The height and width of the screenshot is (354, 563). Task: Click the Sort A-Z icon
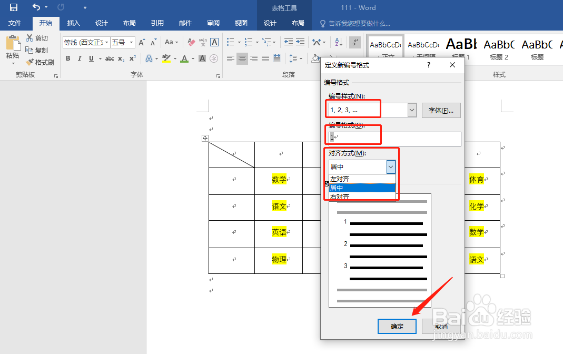pyautogui.click(x=339, y=42)
